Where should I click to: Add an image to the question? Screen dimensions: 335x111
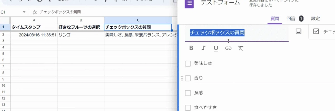(x=298, y=32)
